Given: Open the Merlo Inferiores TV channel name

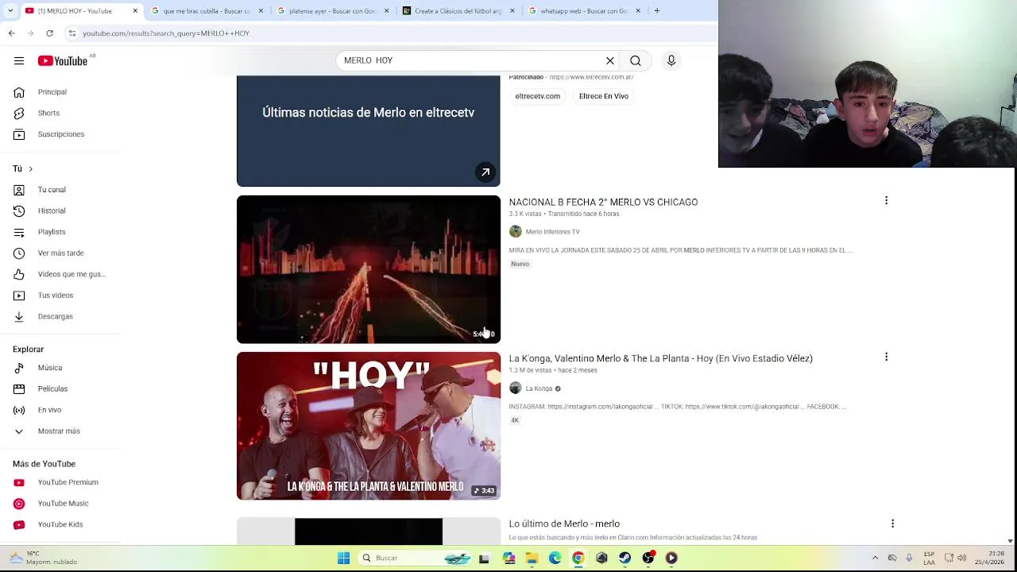Looking at the screenshot, I should pos(552,232).
